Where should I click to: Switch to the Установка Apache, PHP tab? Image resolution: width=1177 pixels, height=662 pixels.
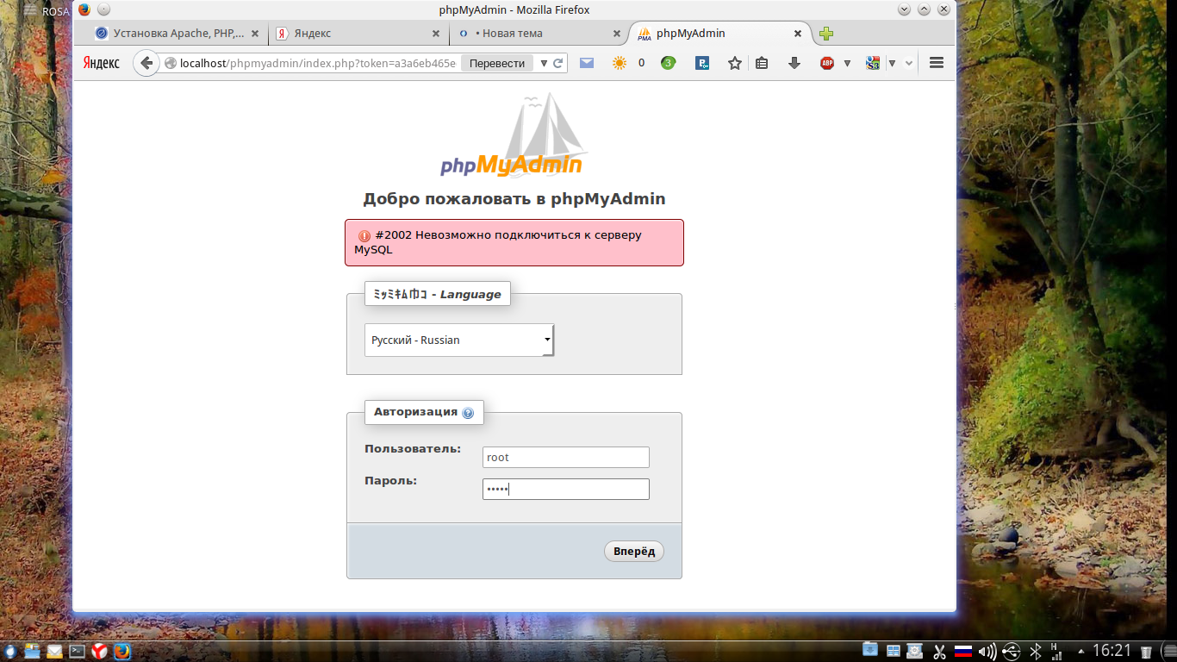178,34
